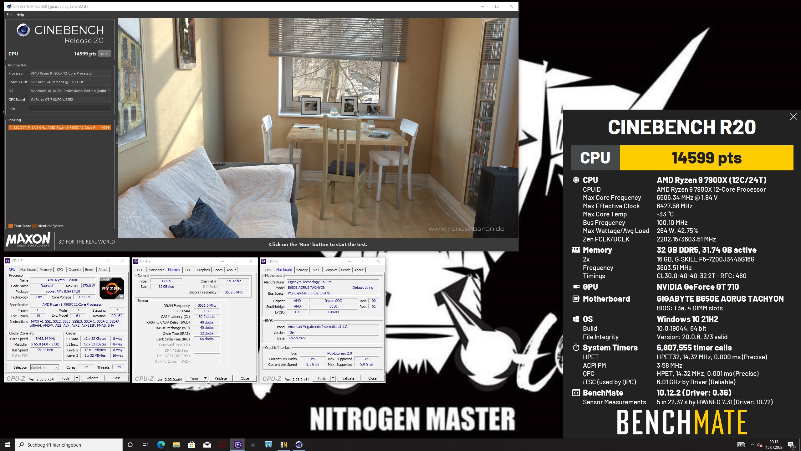
Task: Click the Core Speed value 6463.54 MHz
Action: coord(45,339)
